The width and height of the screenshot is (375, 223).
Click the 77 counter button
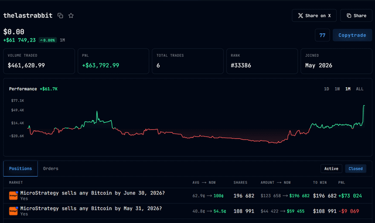point(322,35)
